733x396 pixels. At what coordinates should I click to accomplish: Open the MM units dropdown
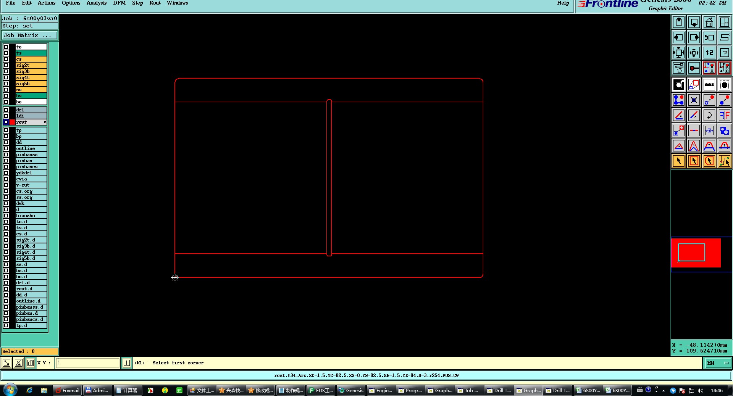pos(718,363)
